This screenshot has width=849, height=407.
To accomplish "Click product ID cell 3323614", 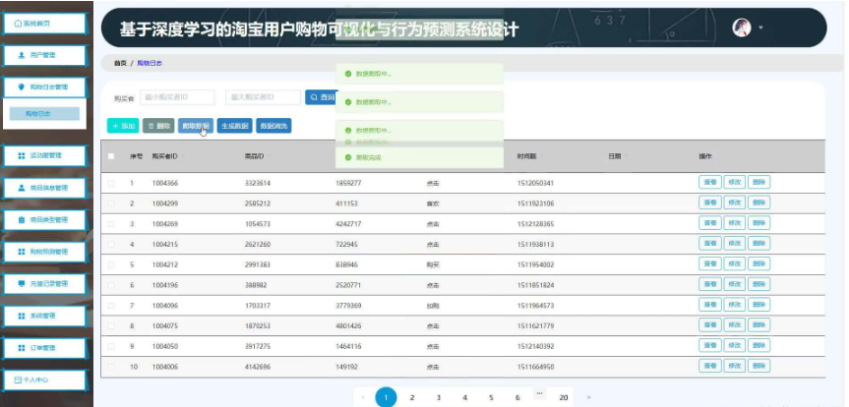I will (258, 184).
